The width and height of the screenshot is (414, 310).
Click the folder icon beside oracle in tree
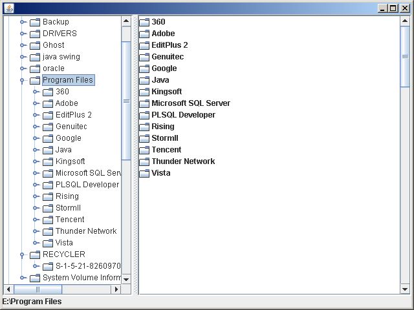coord(35,68)
